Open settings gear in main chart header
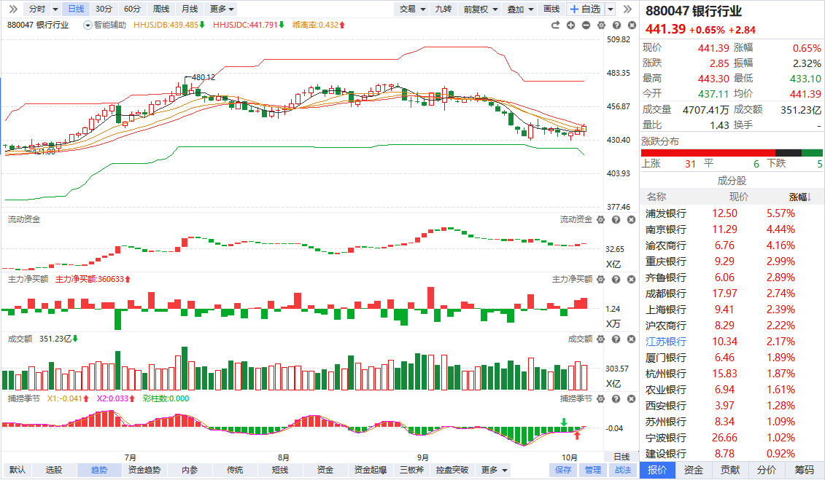Image resolution: width=825 pixels, height=480 pixels. [600, 25]
